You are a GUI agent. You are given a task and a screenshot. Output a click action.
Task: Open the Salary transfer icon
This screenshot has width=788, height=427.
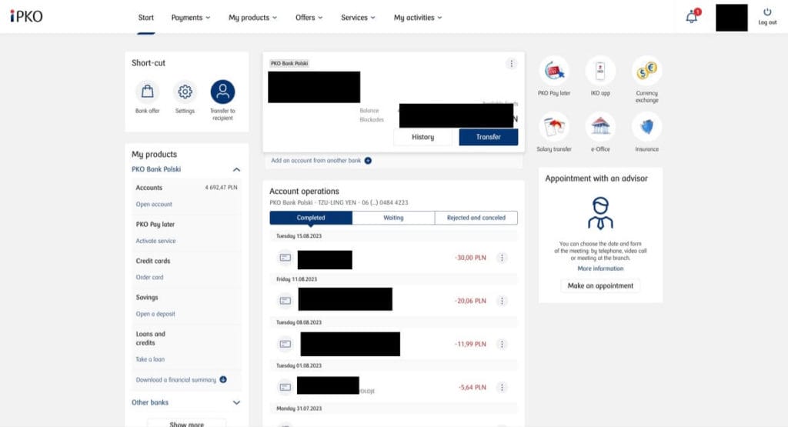554,127
